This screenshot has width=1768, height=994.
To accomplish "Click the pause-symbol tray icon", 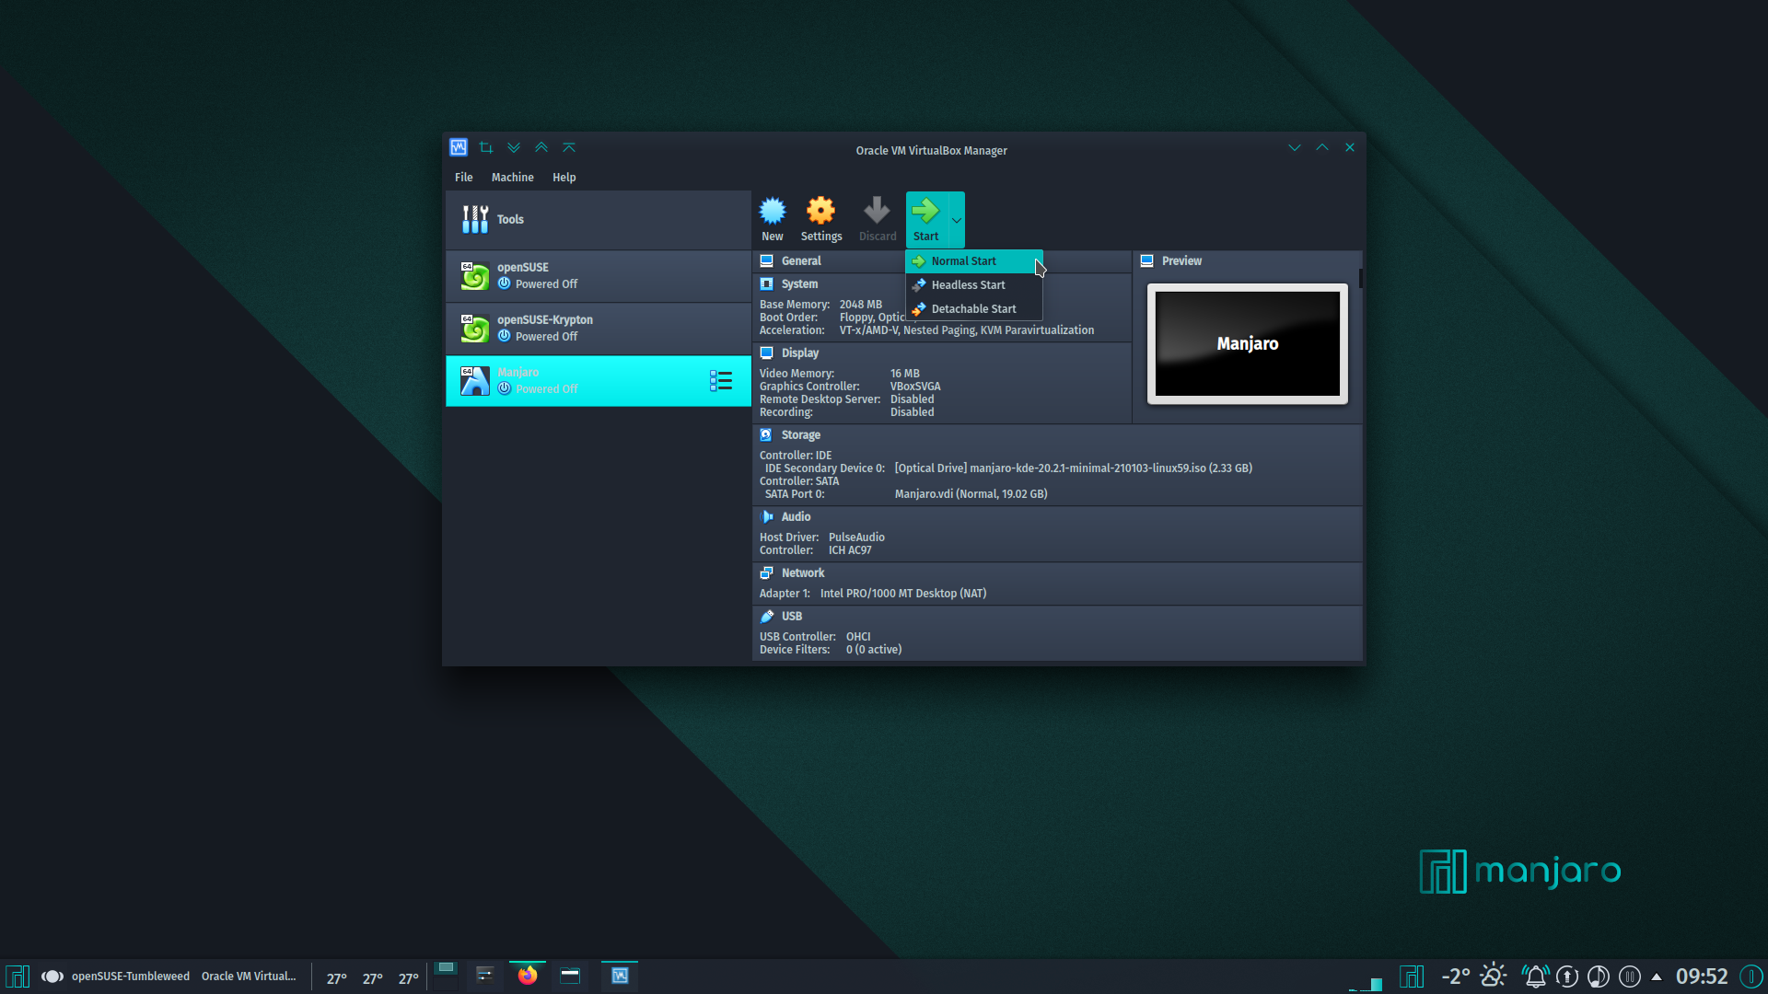I will [1630, 977].
